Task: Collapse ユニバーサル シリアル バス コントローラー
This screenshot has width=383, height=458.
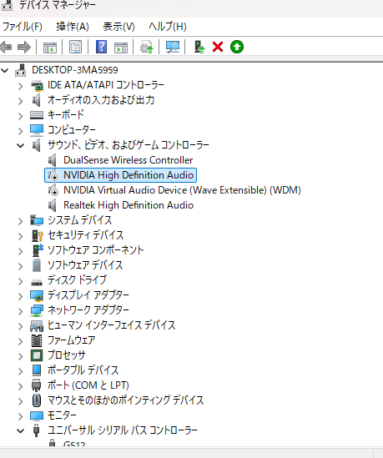Action: 21,430
